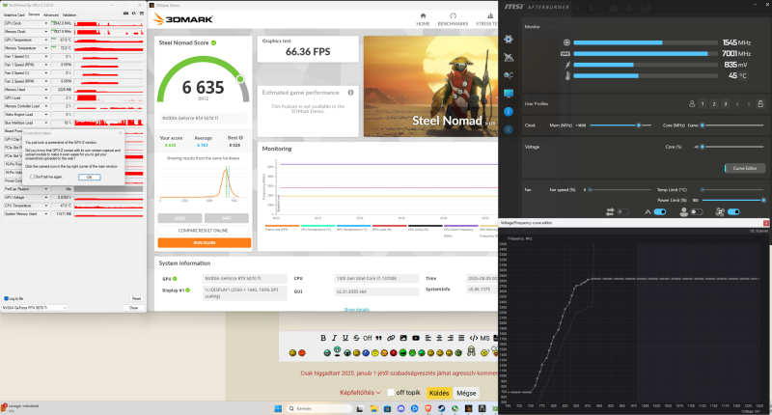
Task: Click the code block icon
Action: 474,338
